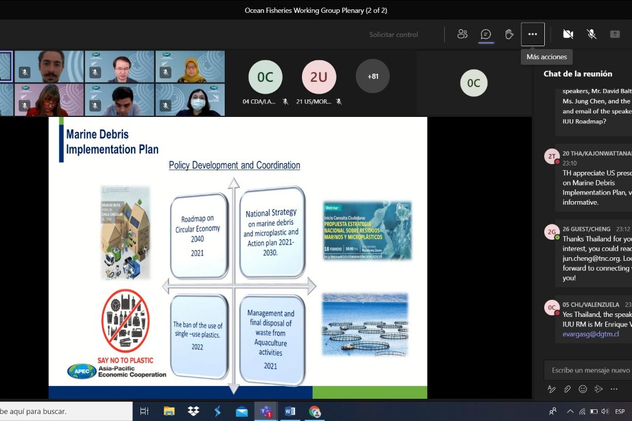Click the 26 GUEST/CHENG sender name

pyautogui.click(x=586, y=229)
